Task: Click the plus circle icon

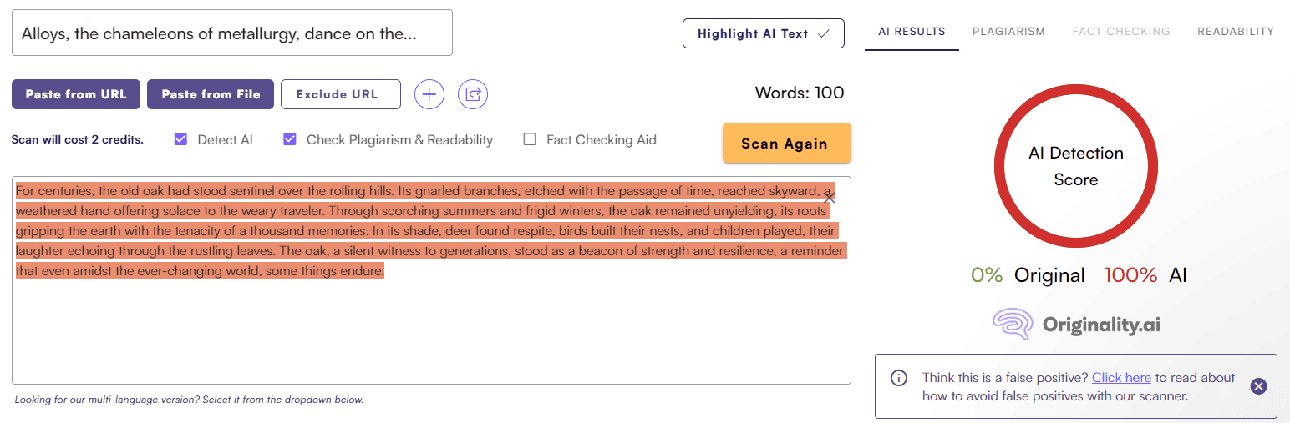Action: 429,94
